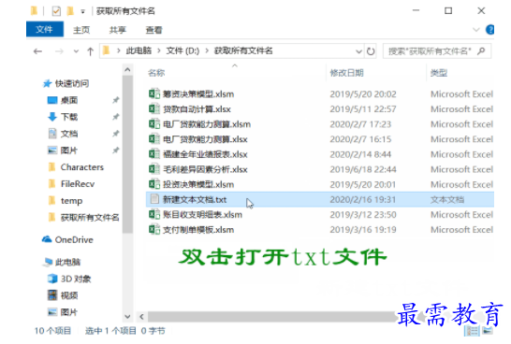
Task: Open 视频 under 此电脑
Action: click(x=69, y=295)
